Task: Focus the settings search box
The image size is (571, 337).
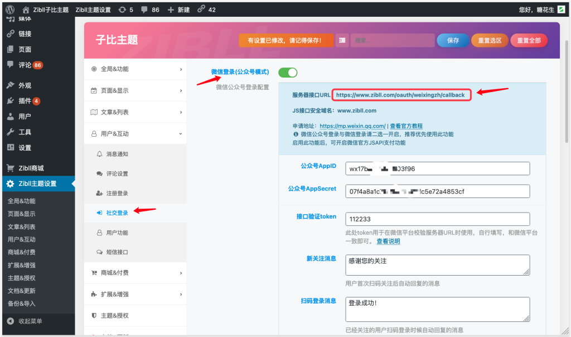Action: pyautogui.click(x=393, y=40)
